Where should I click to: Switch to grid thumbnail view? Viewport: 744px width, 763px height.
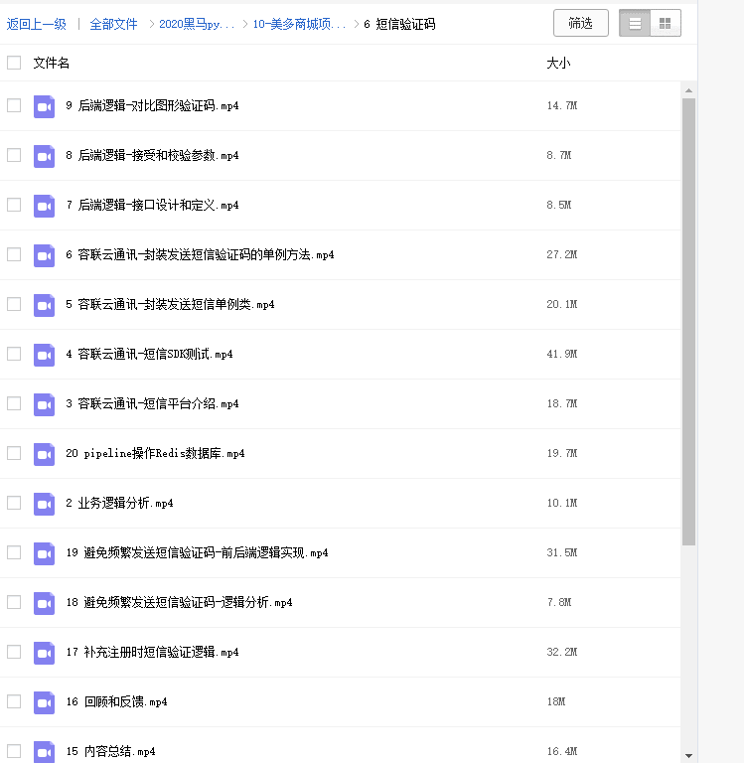coord(666,23)
